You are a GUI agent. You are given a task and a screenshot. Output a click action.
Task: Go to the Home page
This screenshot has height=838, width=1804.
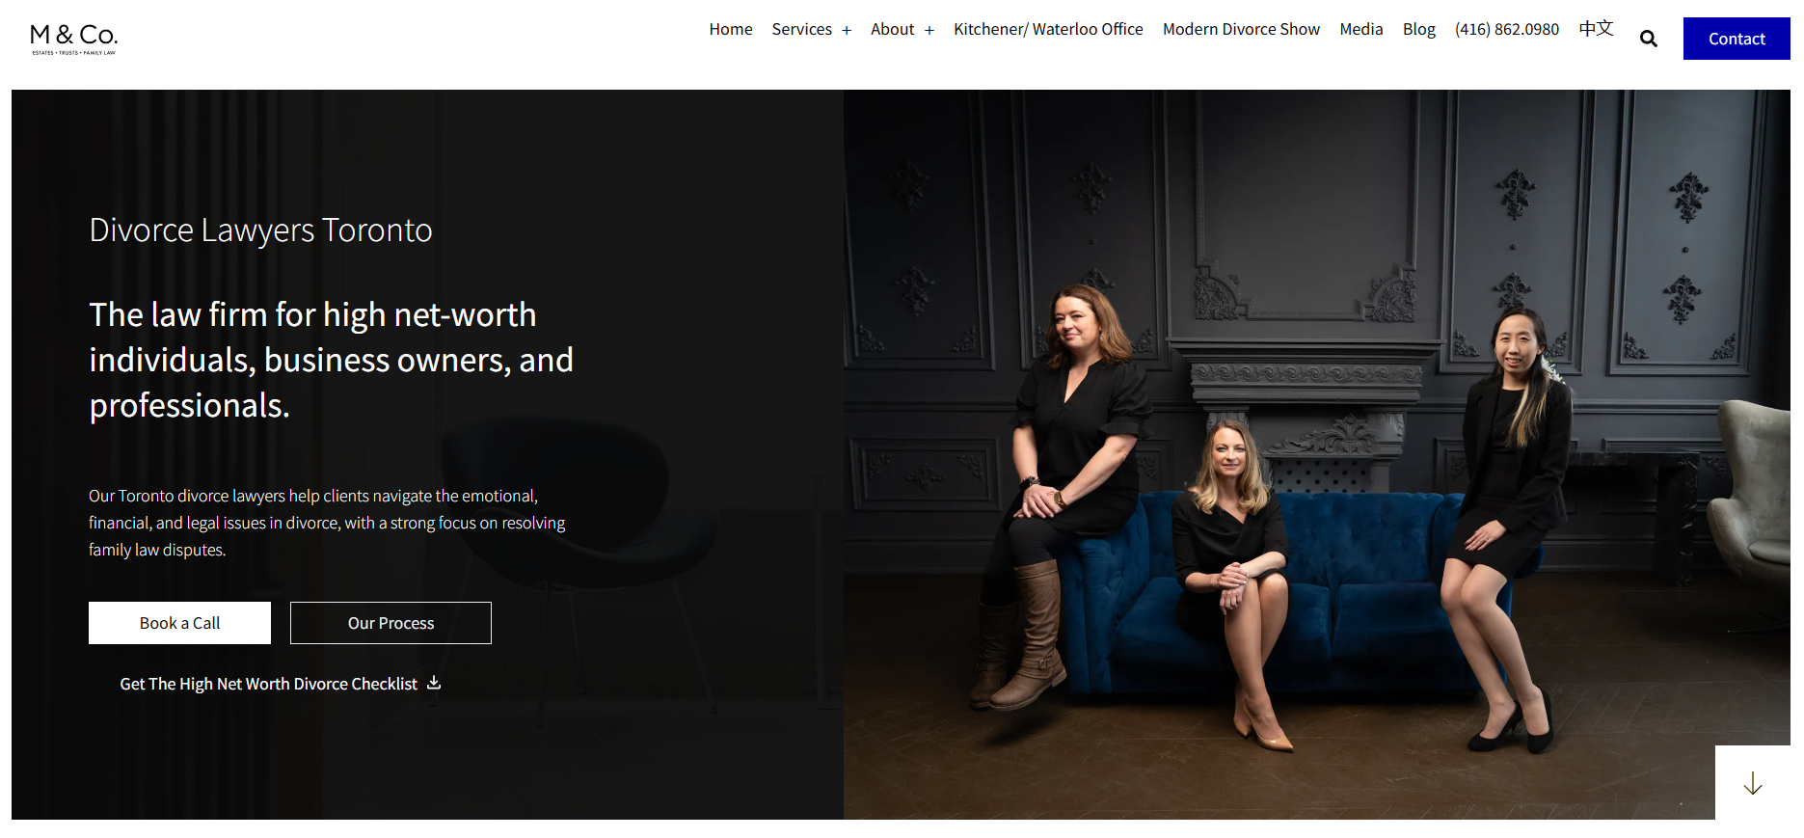click(731, 29)
